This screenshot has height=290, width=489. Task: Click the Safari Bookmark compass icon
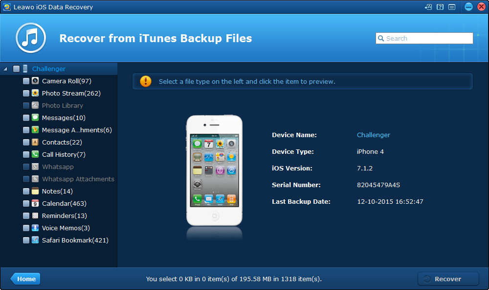tap(35, 240)
